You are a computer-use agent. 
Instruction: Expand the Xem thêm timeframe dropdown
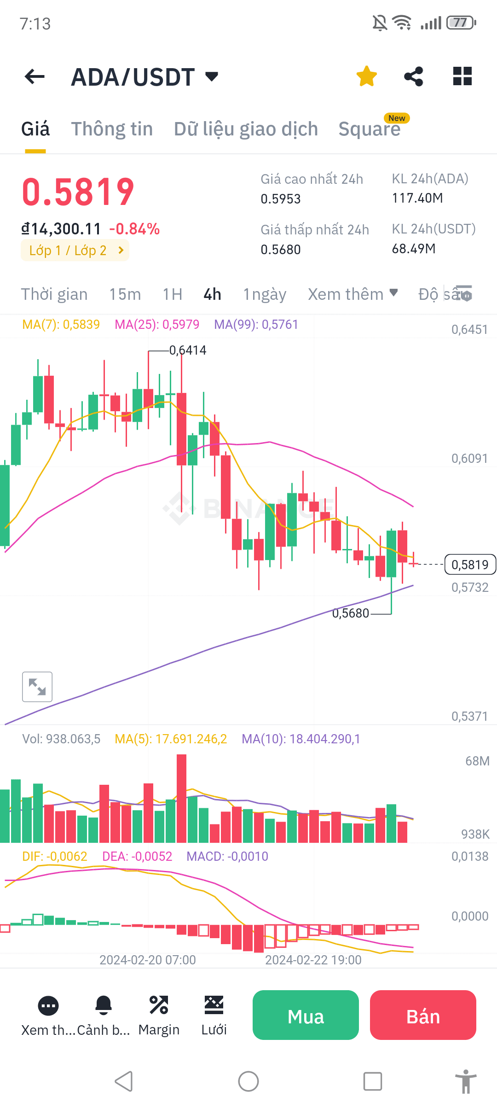coord(353,294)
